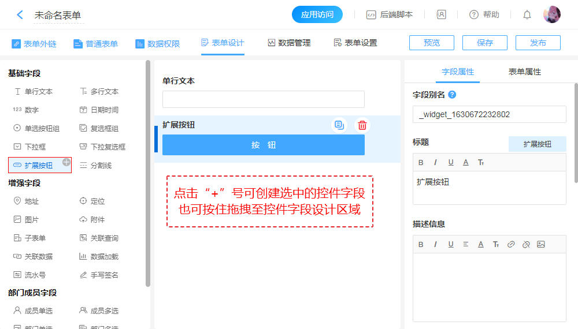The image size is (578, 329).
Task: Click the 应用访问 button
Action: (317, 15)
